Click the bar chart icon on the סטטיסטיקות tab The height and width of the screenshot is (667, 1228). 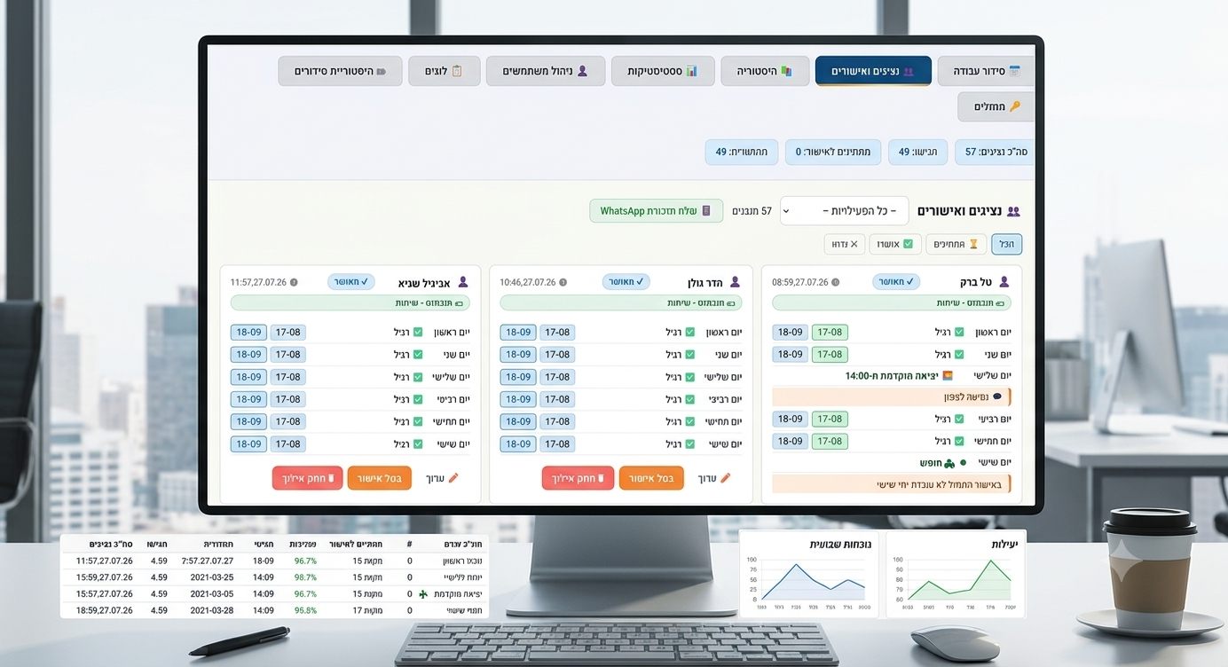[x=692, y=71]
